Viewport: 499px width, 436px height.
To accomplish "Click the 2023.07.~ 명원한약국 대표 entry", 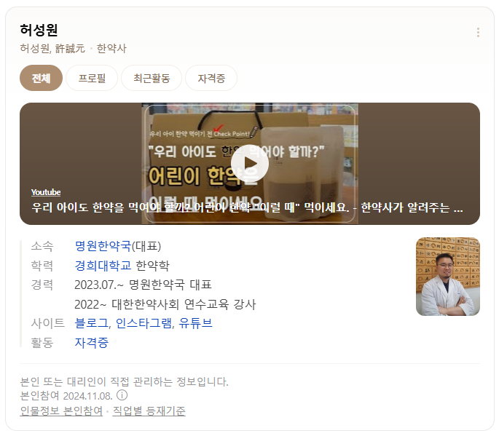I will point(144,285).
